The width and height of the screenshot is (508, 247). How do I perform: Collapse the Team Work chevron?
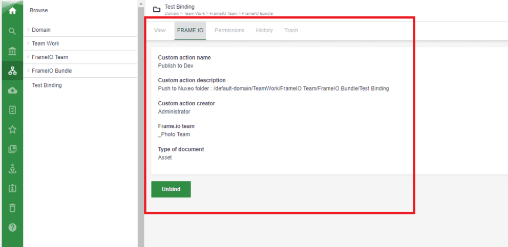point(28,43)
